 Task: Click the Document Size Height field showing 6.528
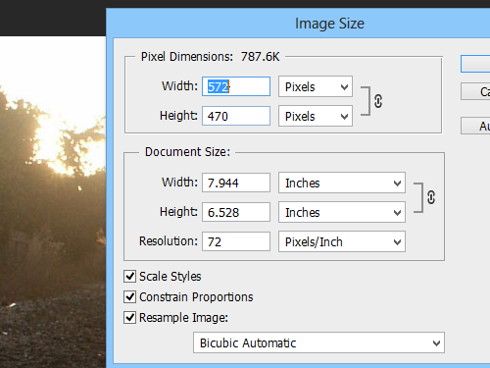coord(236,212)
